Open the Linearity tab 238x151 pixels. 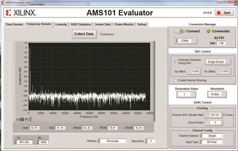61,24
